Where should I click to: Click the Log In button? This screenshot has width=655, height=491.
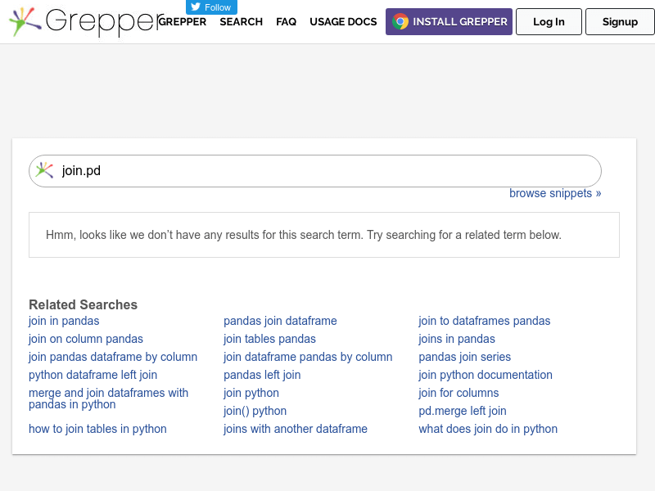tap(549, 22)
